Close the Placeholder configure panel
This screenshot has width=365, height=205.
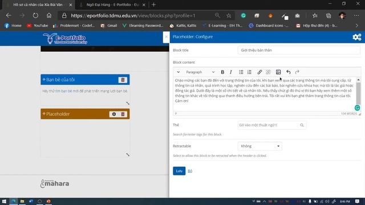[166, 37]
